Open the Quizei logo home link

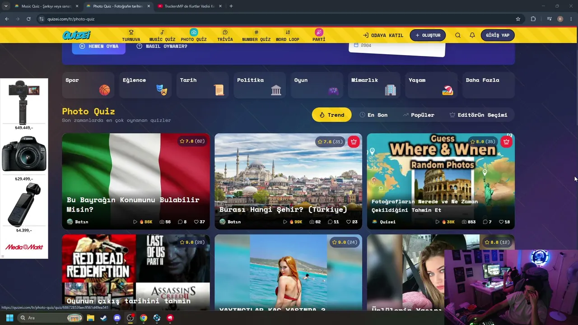(77, 35)
